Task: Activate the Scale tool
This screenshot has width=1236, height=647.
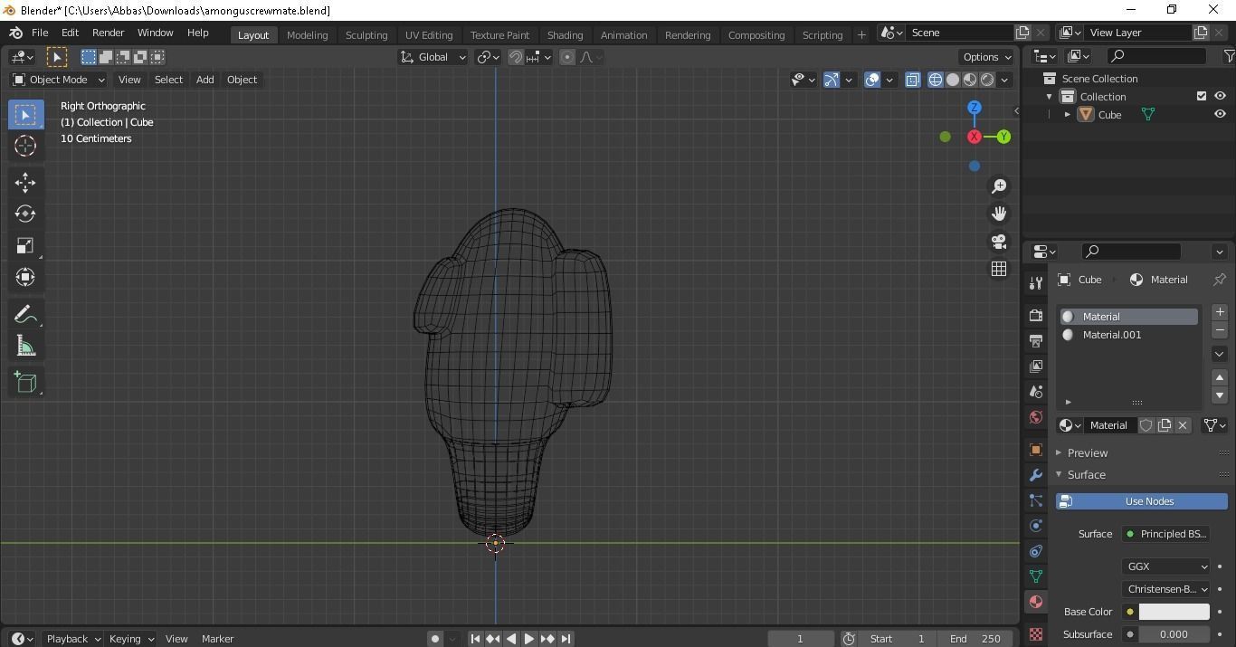Action: coord(25,245)
